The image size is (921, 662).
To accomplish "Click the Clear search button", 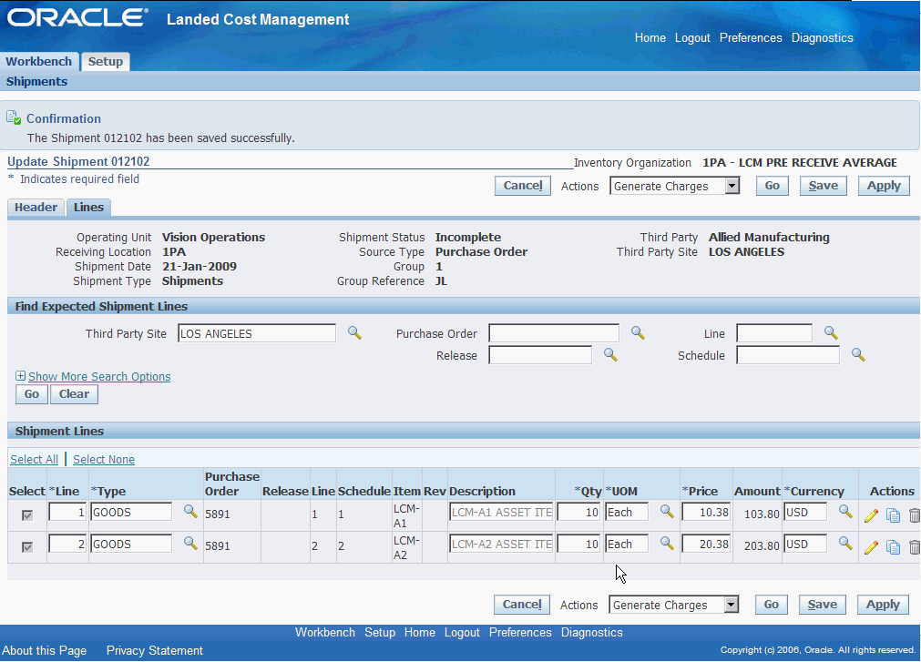I will (74, 394).
